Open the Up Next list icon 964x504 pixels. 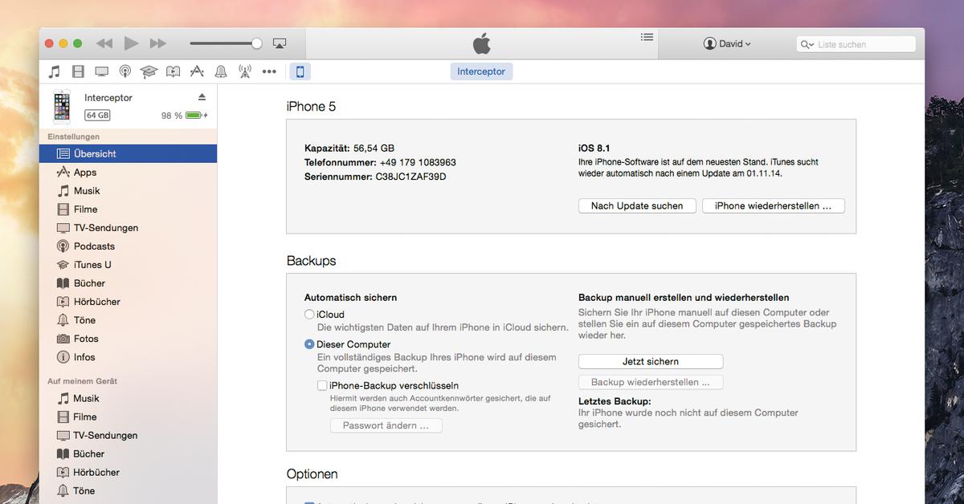[647, 37]
